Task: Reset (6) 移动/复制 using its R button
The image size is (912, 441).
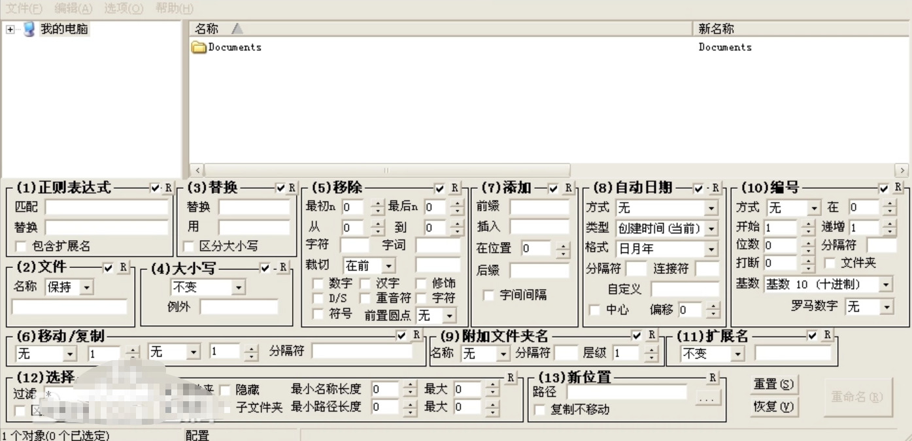Action: click(x=416, y=335)
